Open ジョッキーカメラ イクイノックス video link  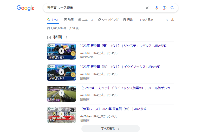pyautogui.click(x=126, y=88)
